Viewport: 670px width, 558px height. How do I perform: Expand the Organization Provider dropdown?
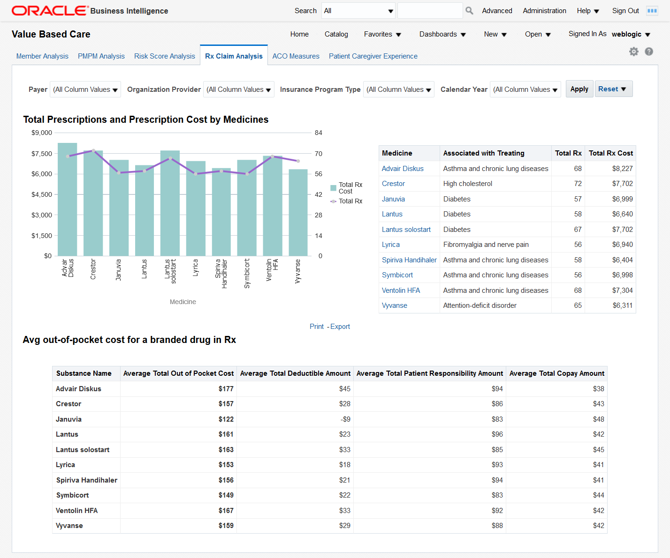(239, 89)
